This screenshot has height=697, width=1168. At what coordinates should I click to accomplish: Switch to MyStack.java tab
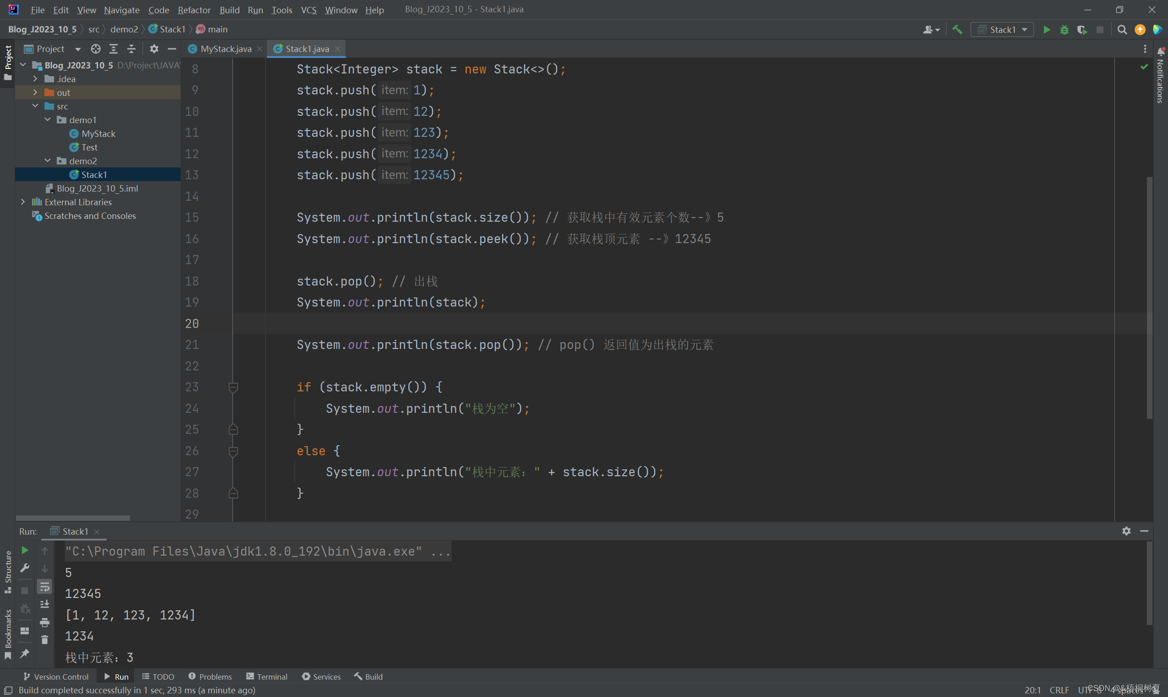[x=225, y=49]
